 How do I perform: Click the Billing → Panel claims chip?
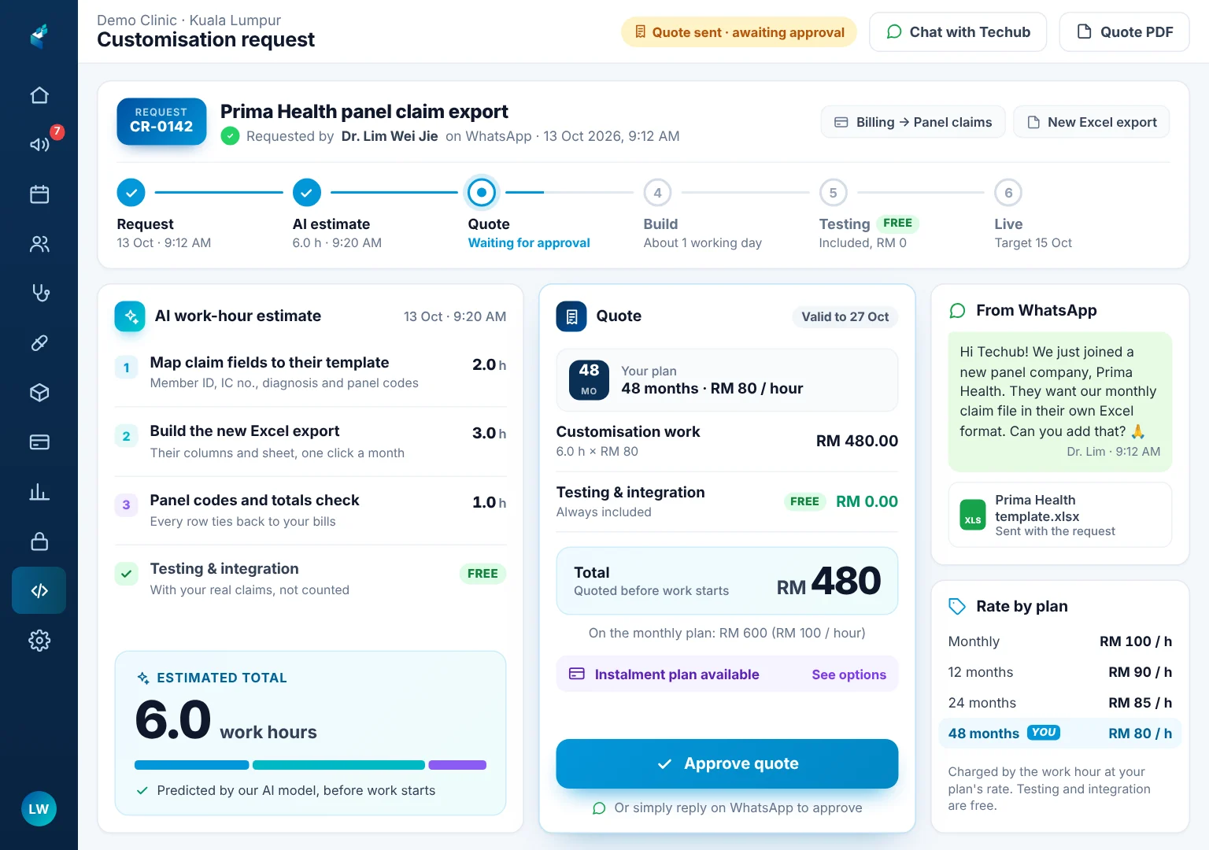click(913, 122)
